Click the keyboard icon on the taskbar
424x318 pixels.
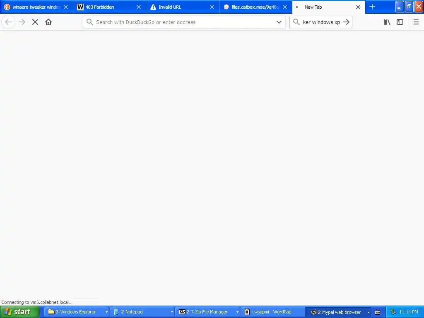(378, 312)
